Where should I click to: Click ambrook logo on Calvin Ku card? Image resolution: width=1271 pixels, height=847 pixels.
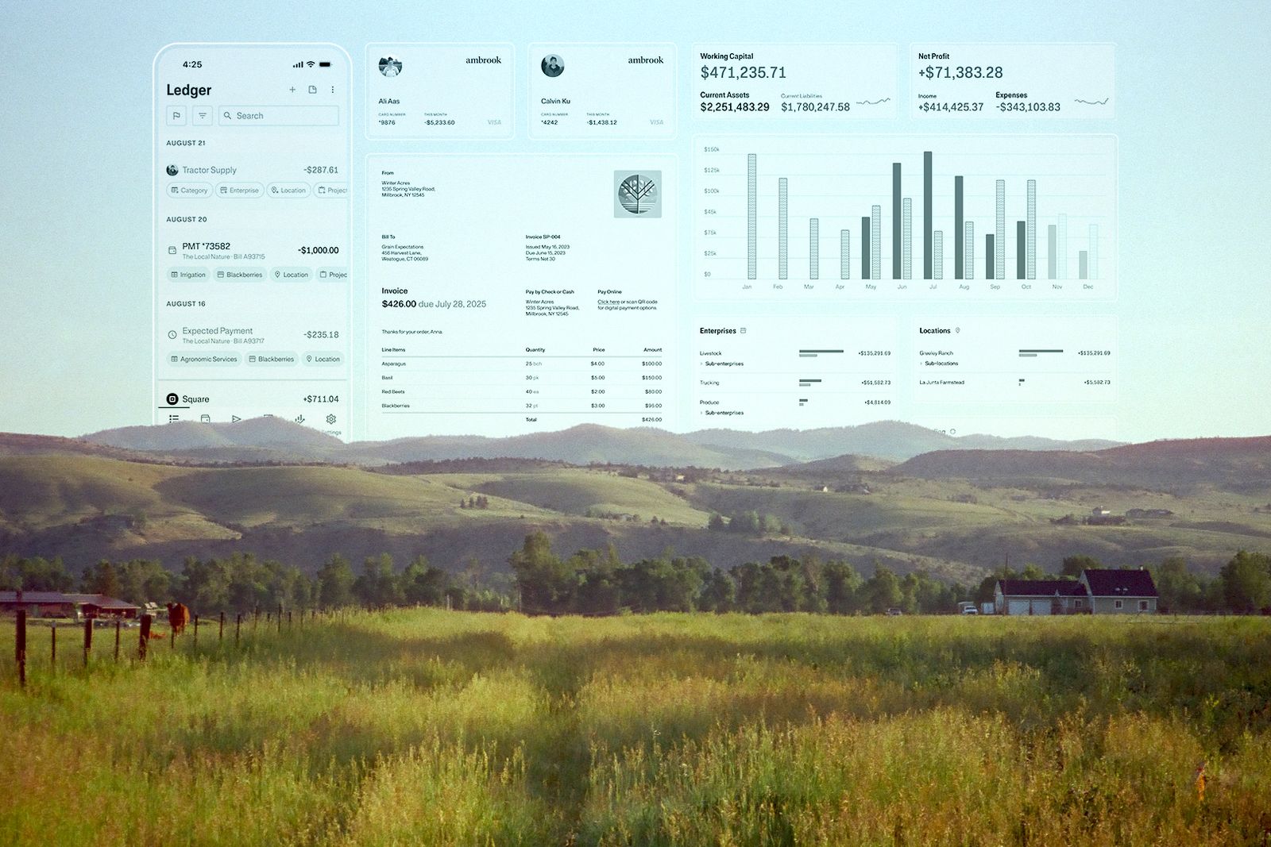coord(646,60)
